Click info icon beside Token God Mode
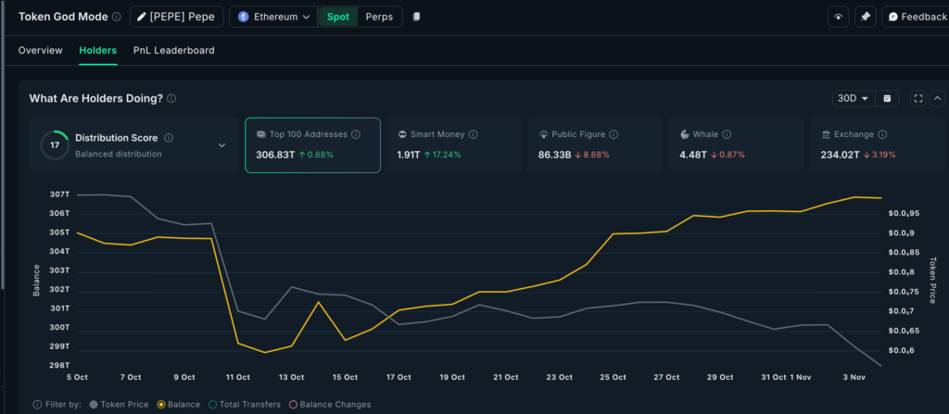949x414 pixels. (x=116, y=17)
